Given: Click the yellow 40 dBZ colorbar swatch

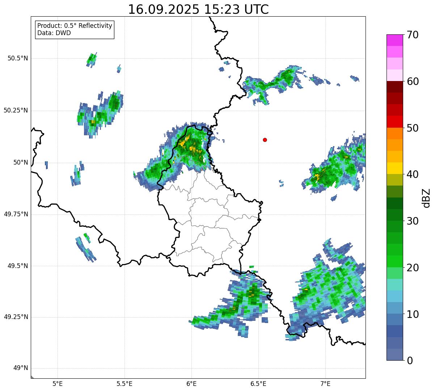Looking at the screenshot, I should tap(395, 168).
